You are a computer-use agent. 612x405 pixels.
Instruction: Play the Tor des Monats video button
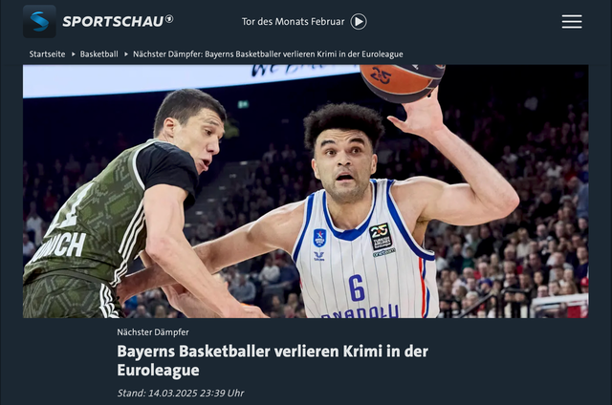point(359,21)
